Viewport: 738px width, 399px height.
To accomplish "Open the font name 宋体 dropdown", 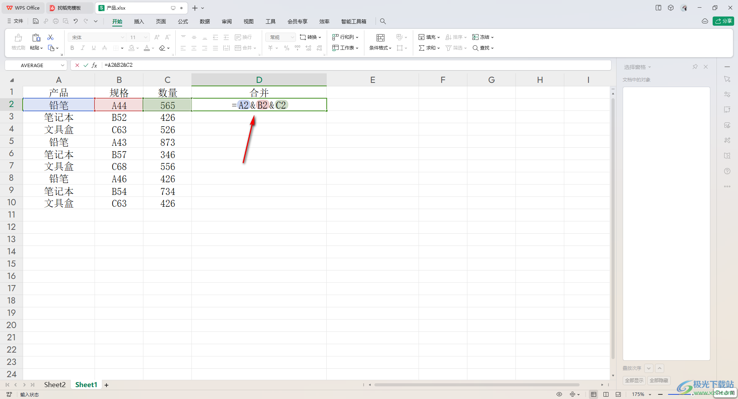I will (x=123, y=37).
